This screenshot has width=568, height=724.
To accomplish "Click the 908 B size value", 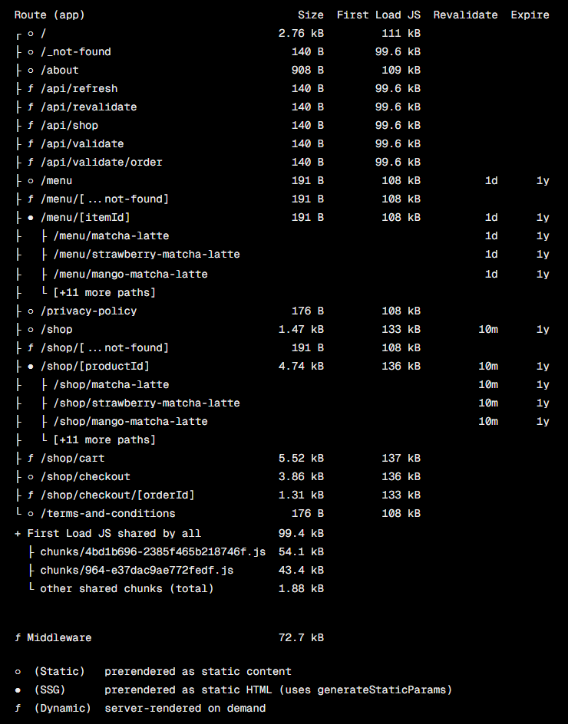I will pyautogui.click(x=307, y=71).
